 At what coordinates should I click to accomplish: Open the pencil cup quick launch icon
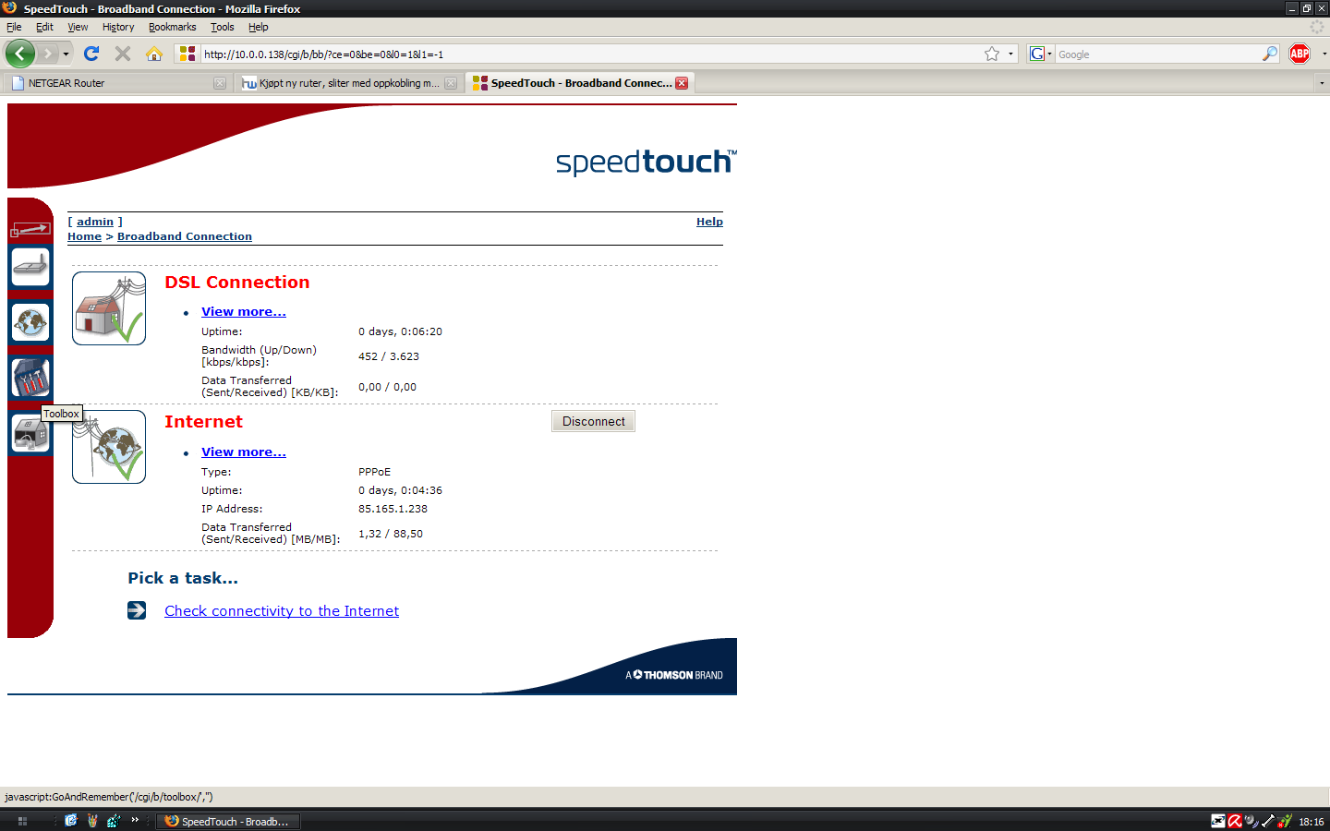(x=92, y=821)
